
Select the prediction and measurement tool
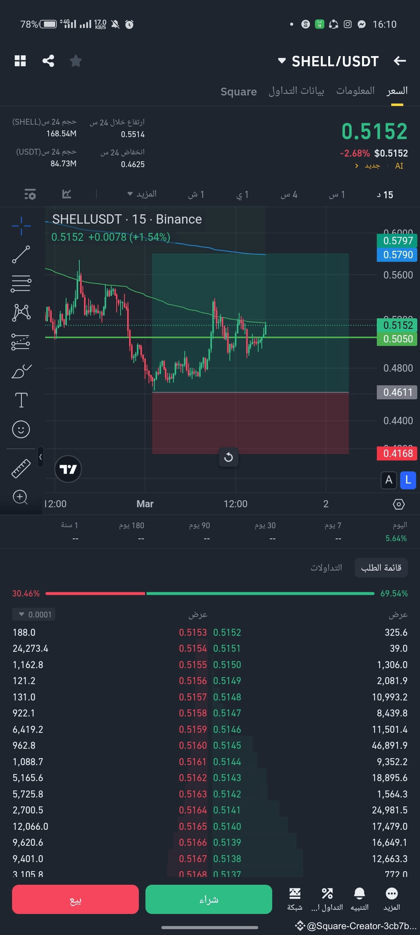pyautogui.click(x=21, y=342)
